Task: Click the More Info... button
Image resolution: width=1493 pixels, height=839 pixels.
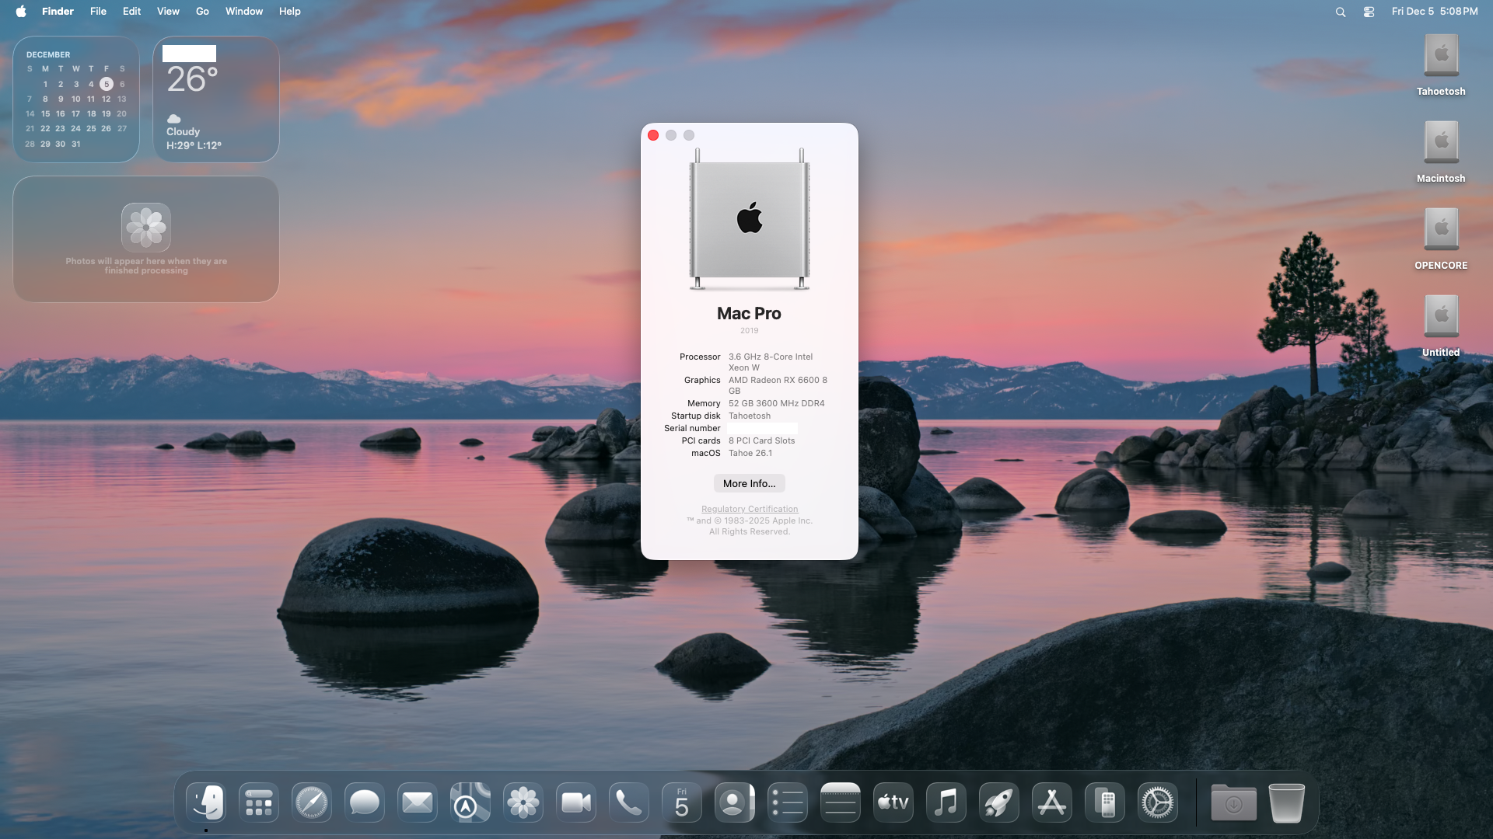Action: coord(749,483)
